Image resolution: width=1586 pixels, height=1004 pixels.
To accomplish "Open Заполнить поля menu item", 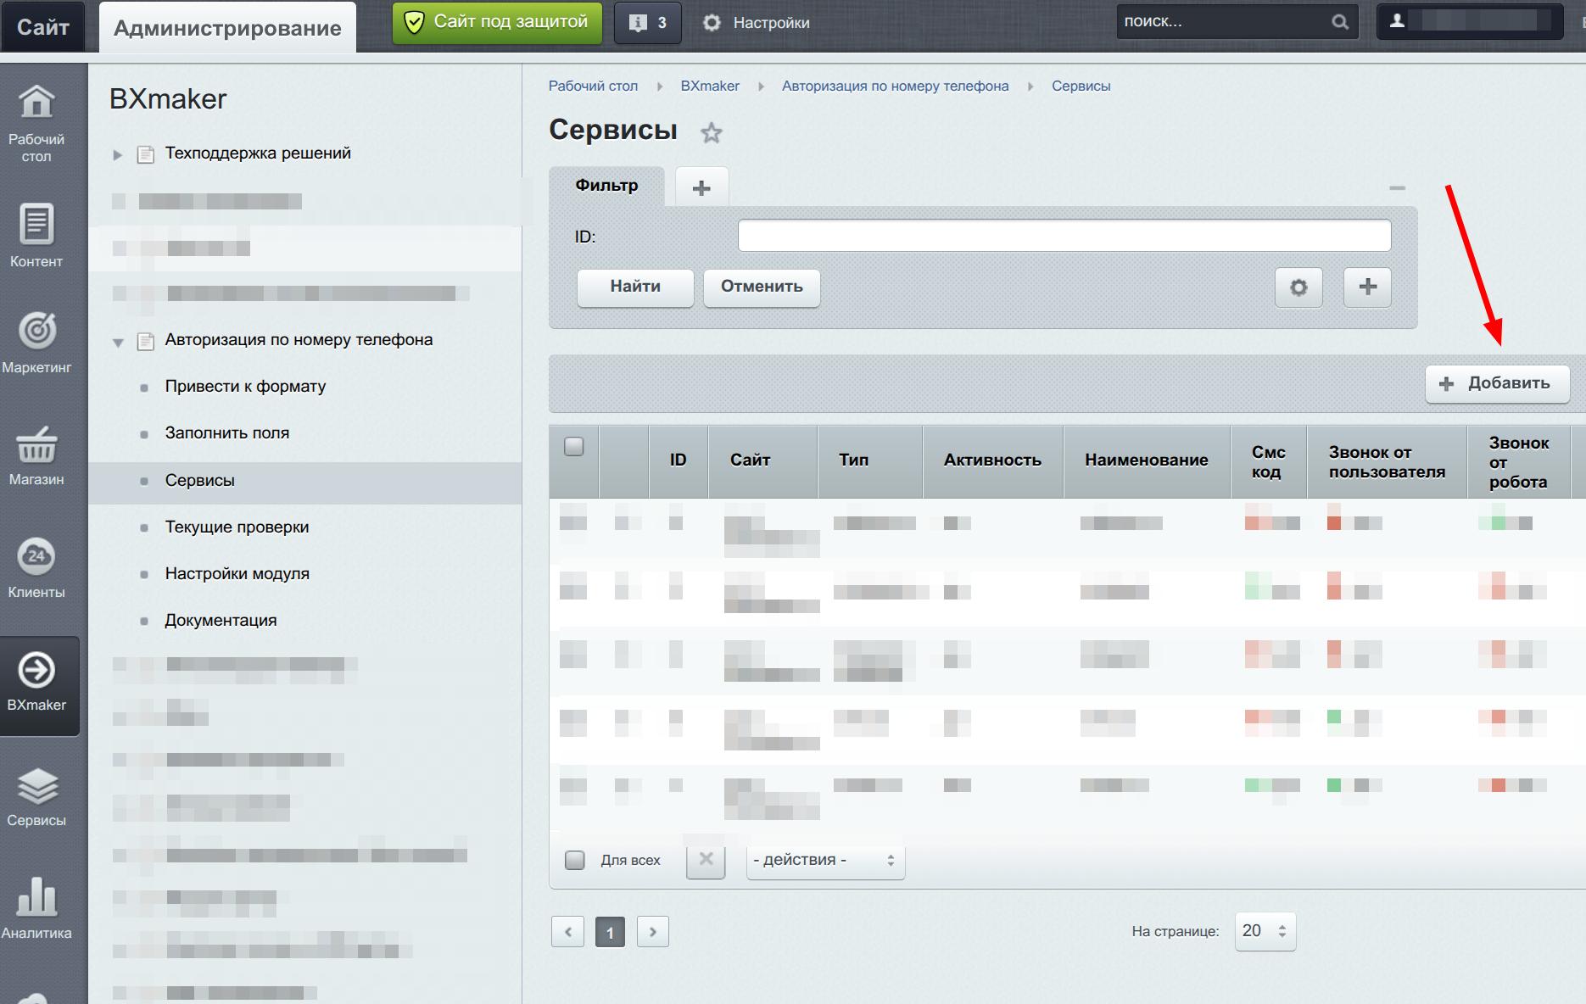I will point(227,432).
